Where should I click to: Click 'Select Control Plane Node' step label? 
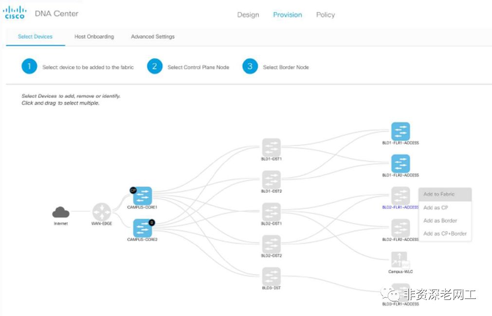click(x=198, y=67)
